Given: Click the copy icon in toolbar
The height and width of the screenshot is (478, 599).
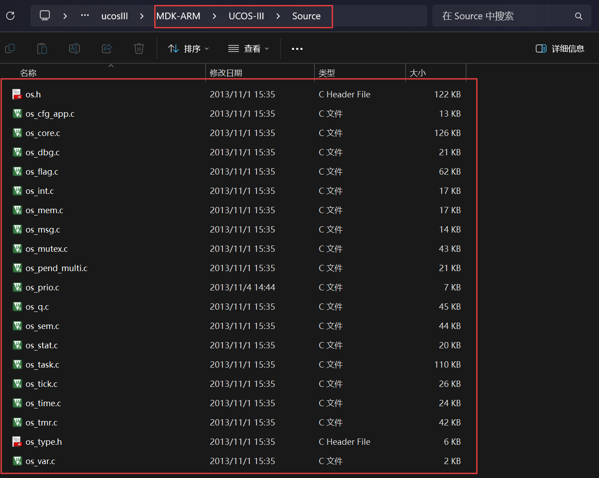Looking at the screenshot, I should pyautogui.click(x=10, y=48).
